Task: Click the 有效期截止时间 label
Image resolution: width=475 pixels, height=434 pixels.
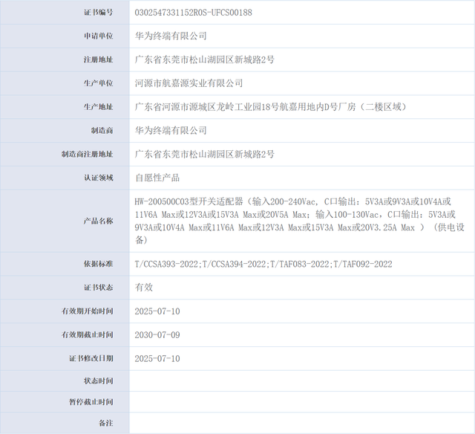Action: [88, 335]
